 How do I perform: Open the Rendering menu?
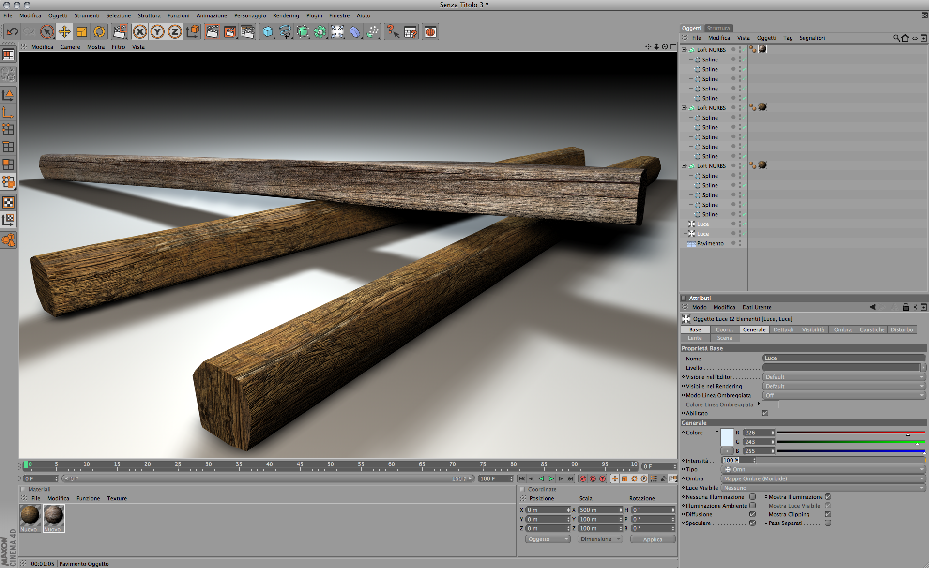pos(286,15)
